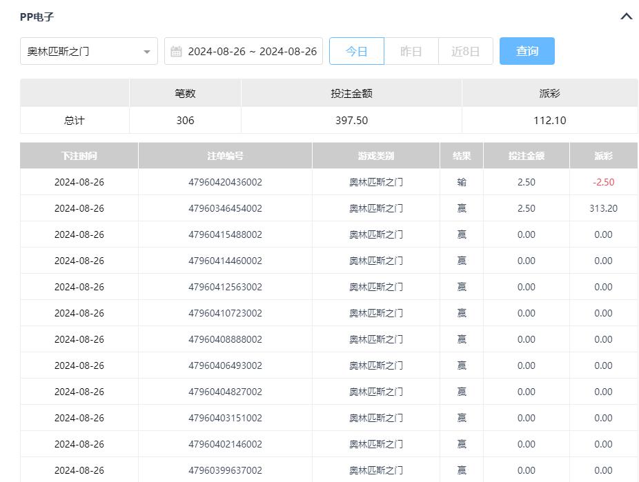Viewport: 639px width, 482px height.
Task: Click the 游戏类别 column header
Action: pos(375,156)
